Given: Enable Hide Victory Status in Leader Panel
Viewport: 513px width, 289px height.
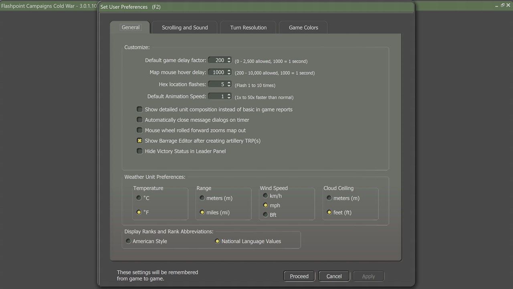Looking at the screenshot, I should click(x=139, y=151).
